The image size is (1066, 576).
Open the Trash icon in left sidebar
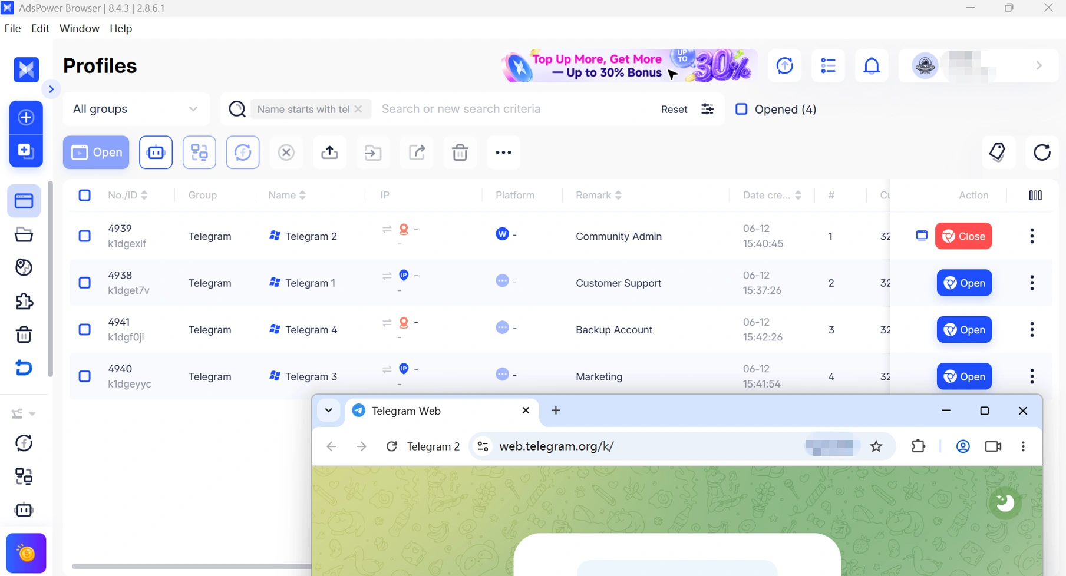(x=24, y=335)
